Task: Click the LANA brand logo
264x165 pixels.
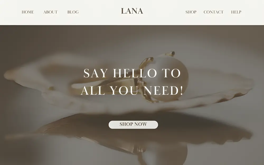Action: (x=132, y=11)
